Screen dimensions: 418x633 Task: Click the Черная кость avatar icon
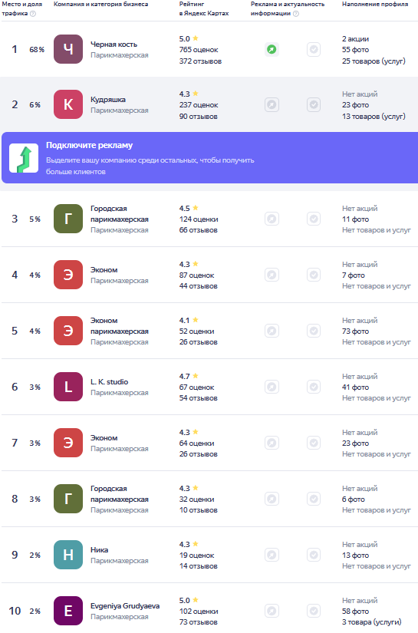pos(68,49)
